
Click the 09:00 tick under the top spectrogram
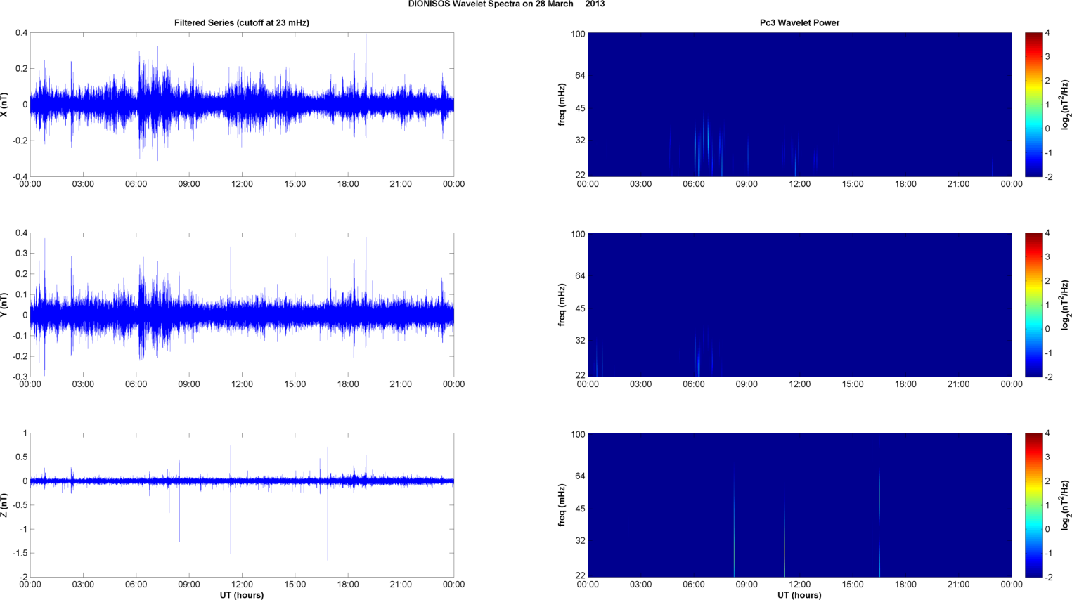click(x=747, y=184)
